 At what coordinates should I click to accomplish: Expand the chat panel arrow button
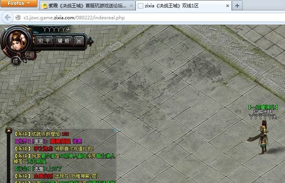[x=9, y=131]
